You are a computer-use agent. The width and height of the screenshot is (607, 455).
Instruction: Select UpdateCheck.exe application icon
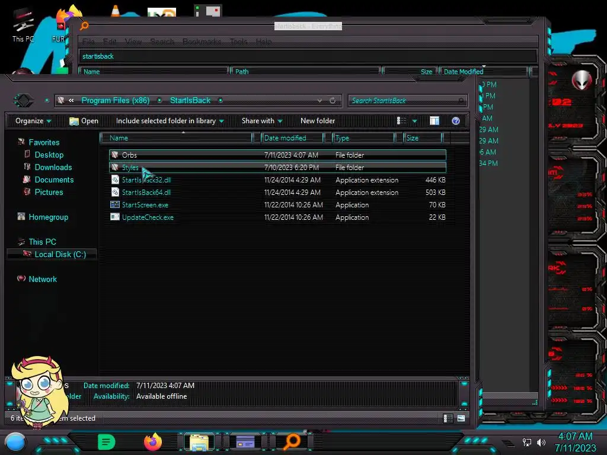tap(115, 217)
